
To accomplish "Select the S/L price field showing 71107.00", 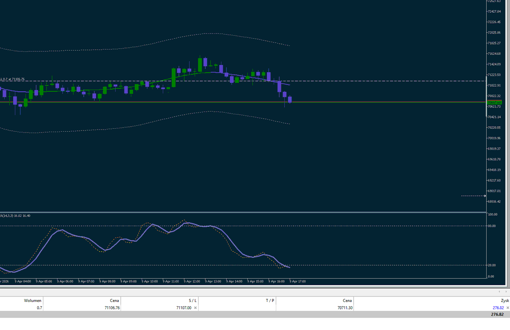I will tap(183, 307).
